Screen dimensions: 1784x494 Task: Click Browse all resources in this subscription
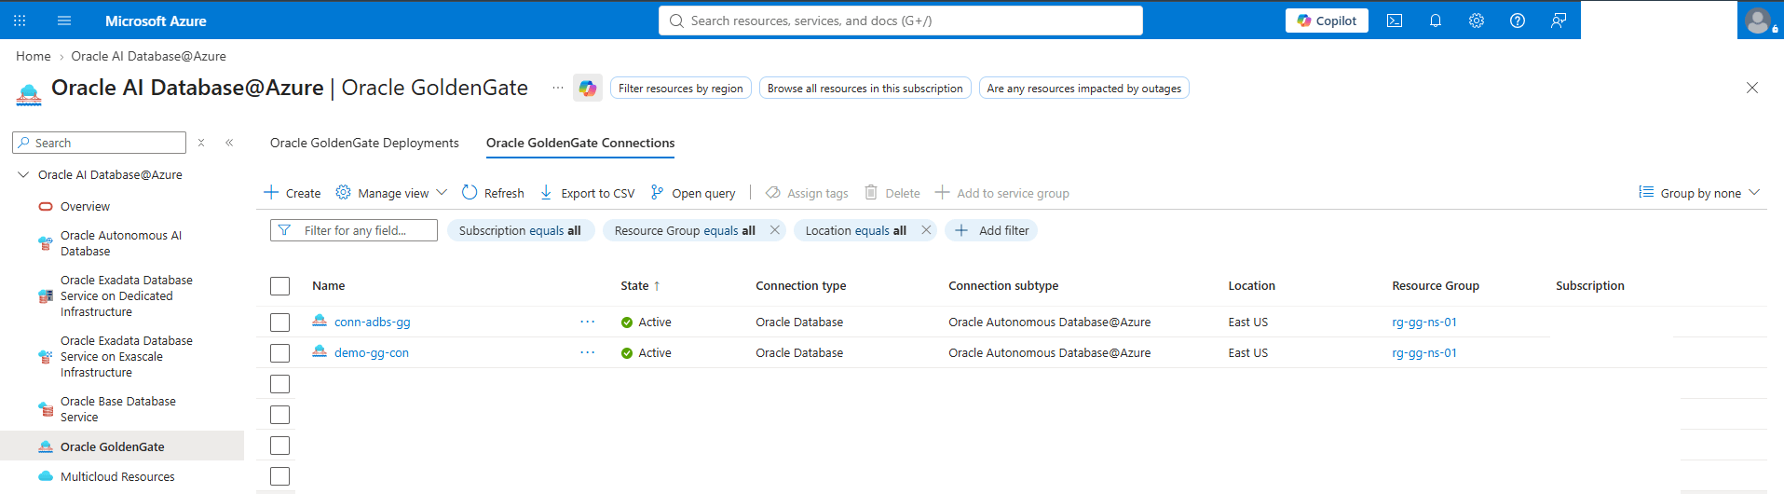pos(865,89)
